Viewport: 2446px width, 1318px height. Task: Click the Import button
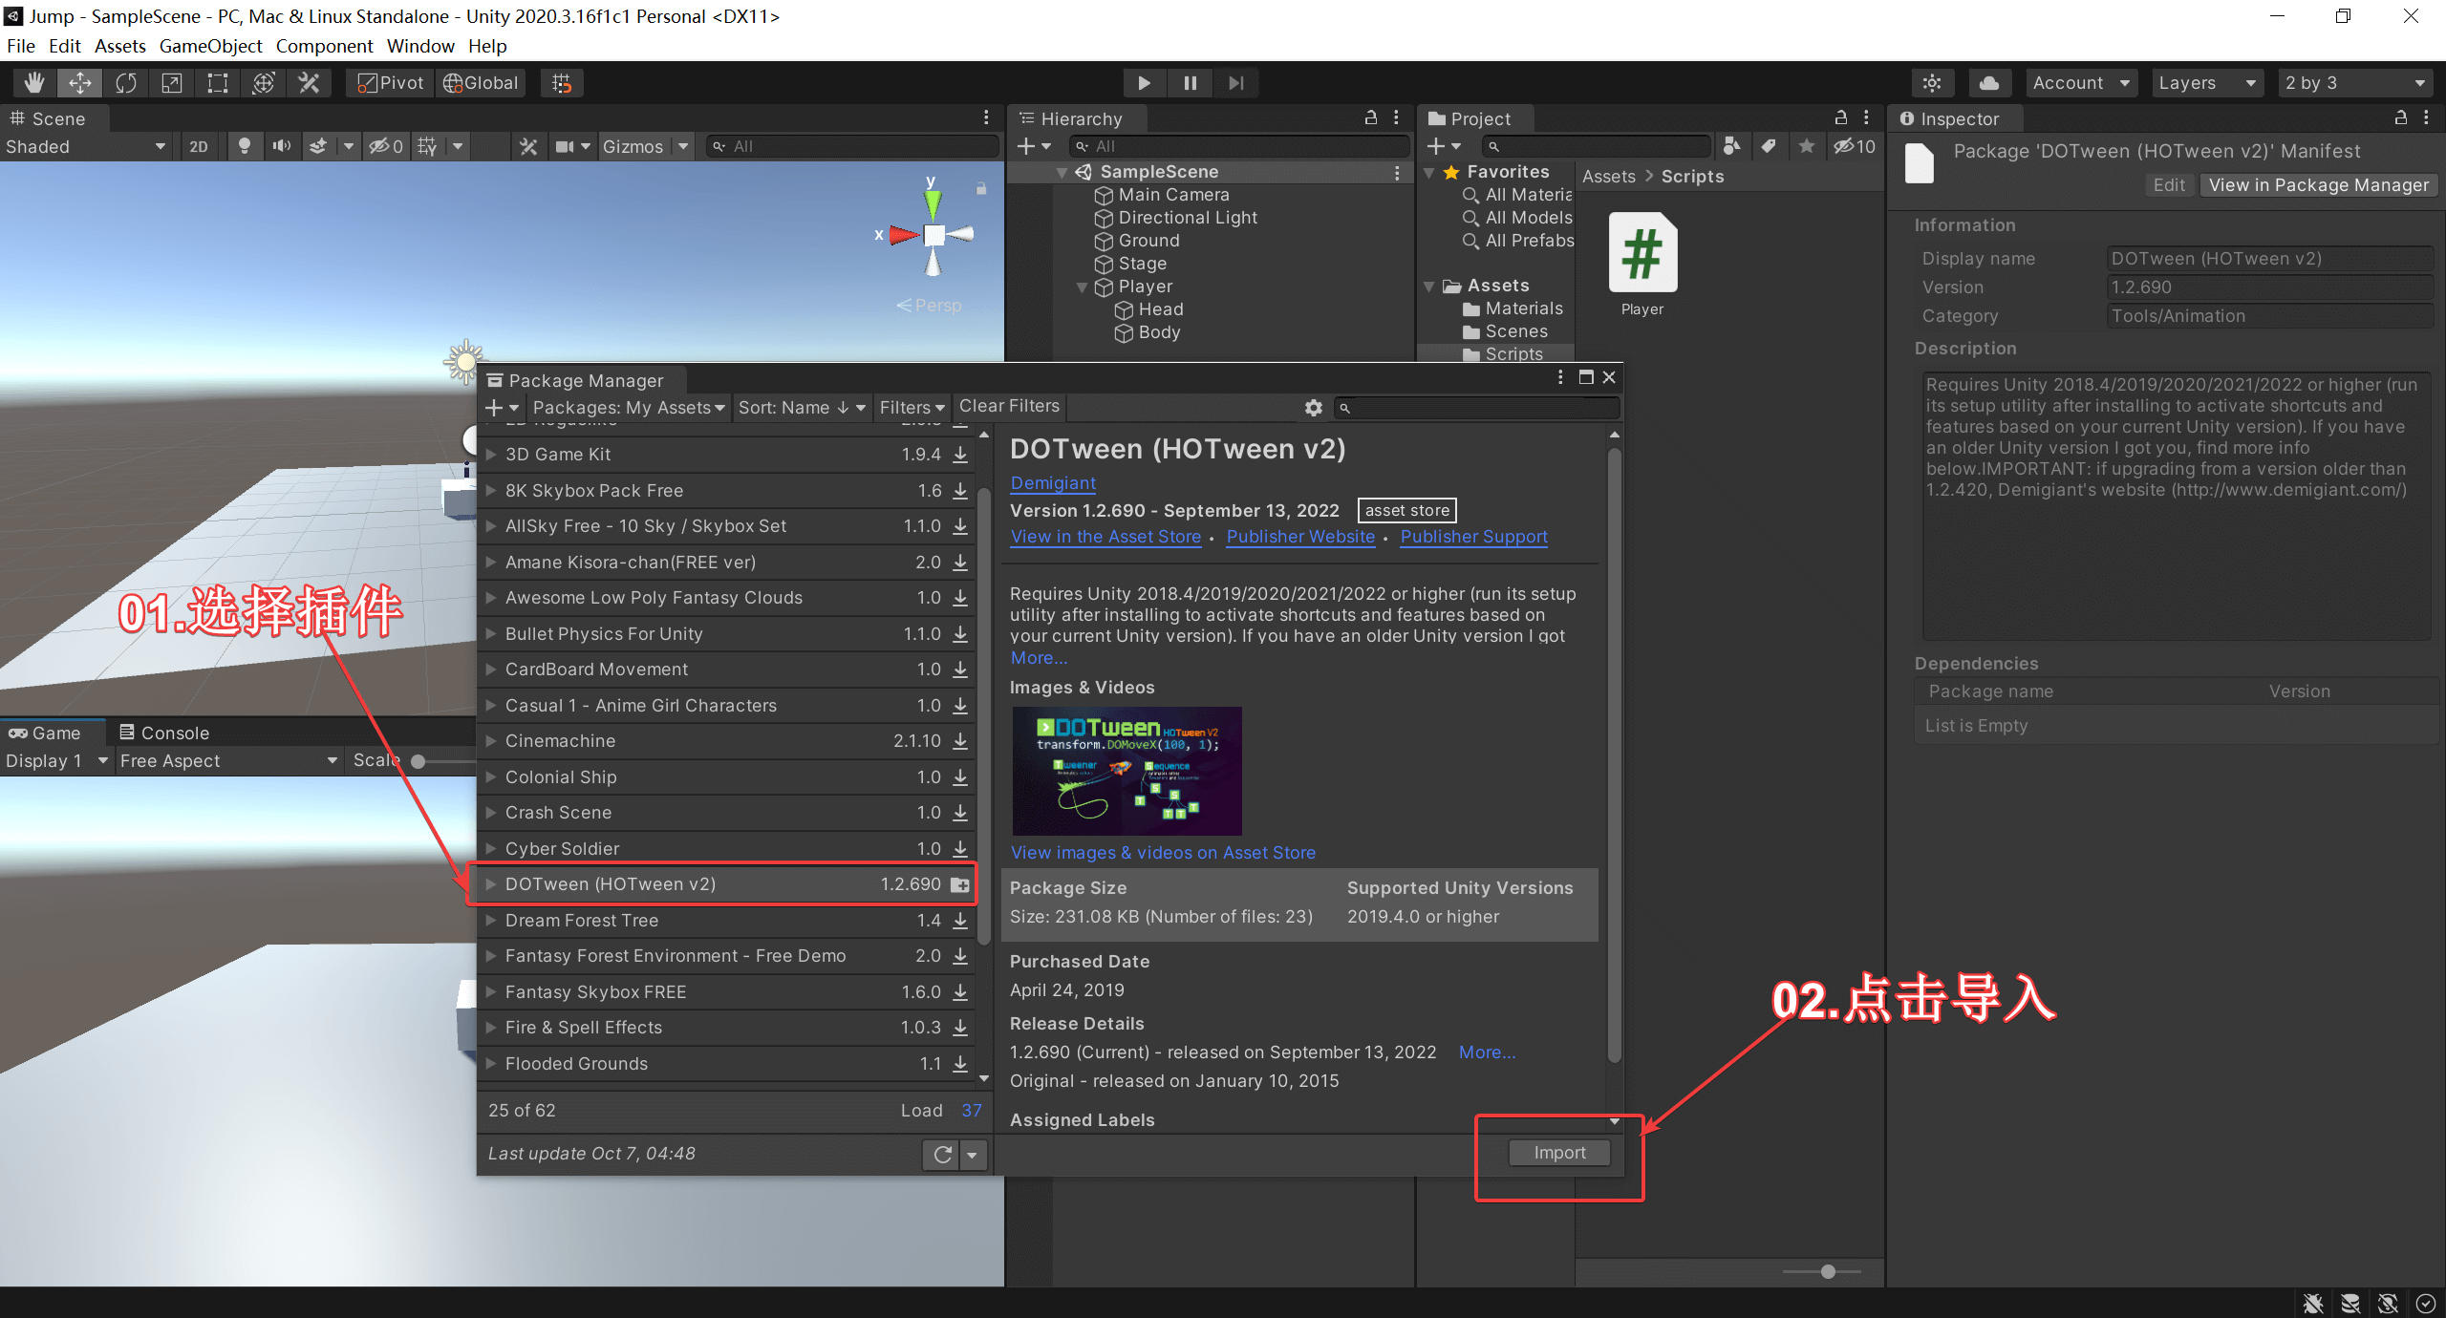point(1558,1153)
